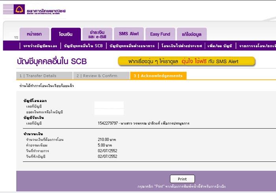Choose โอนเงินไปต่างประเทศ submenu item

click(182, 46)
